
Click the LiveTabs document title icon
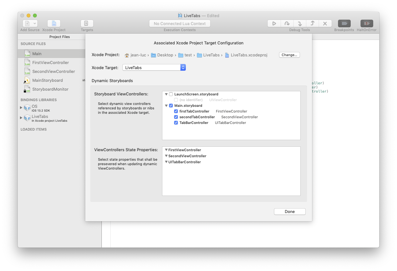(180, 16)
